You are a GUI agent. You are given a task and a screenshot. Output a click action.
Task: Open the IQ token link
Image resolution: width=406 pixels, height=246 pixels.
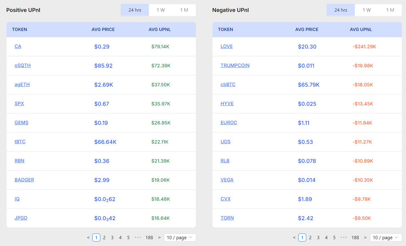coord(17,199)
